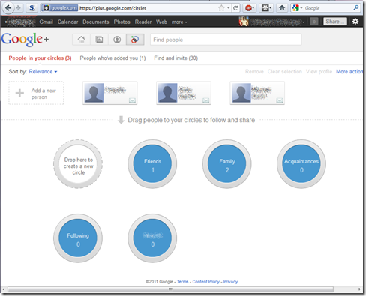This screenshot has width=366, height=296.
Task: Switch to People who've added you tab
Action: tap(112, 58)
